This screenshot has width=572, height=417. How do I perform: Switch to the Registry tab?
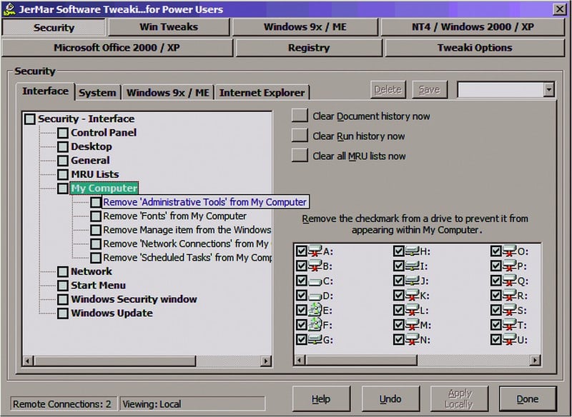coord(309,48)
